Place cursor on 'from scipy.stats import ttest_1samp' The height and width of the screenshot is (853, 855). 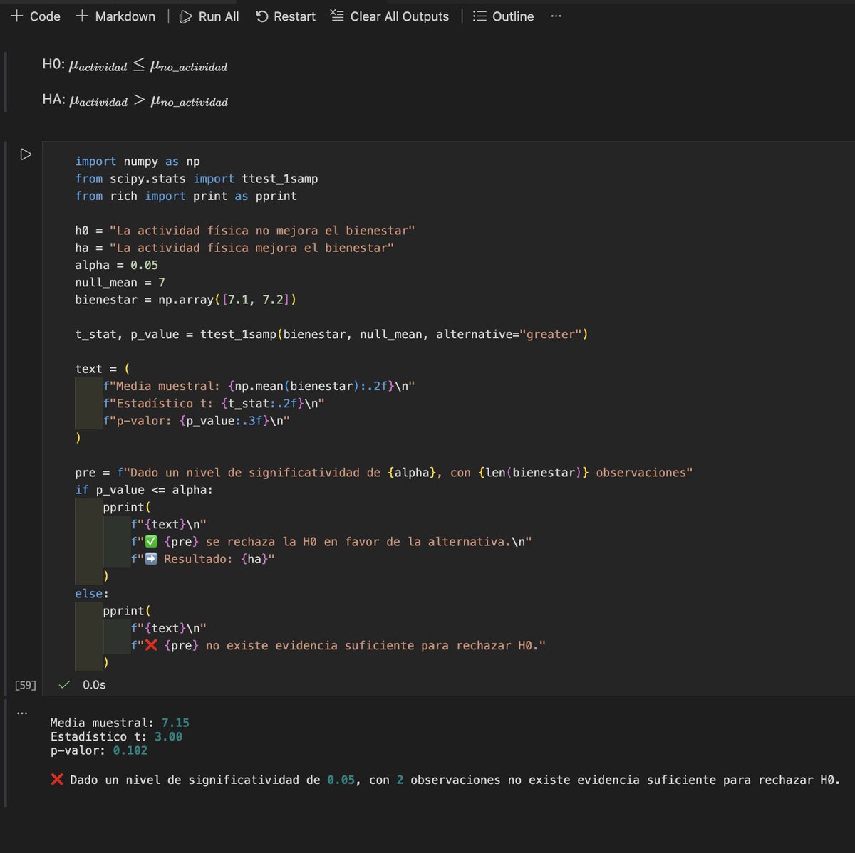197,179
